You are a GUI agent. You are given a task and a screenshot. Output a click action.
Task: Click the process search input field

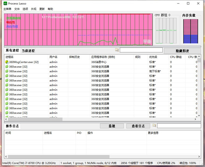click(140, 50)
